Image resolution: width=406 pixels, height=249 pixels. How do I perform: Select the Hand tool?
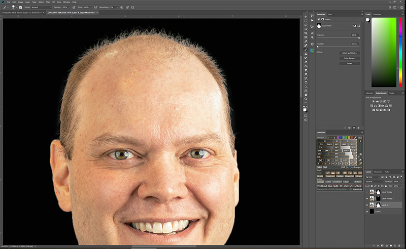[306, 95]
